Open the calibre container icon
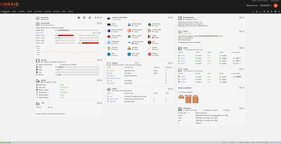 tap(149, 36)
